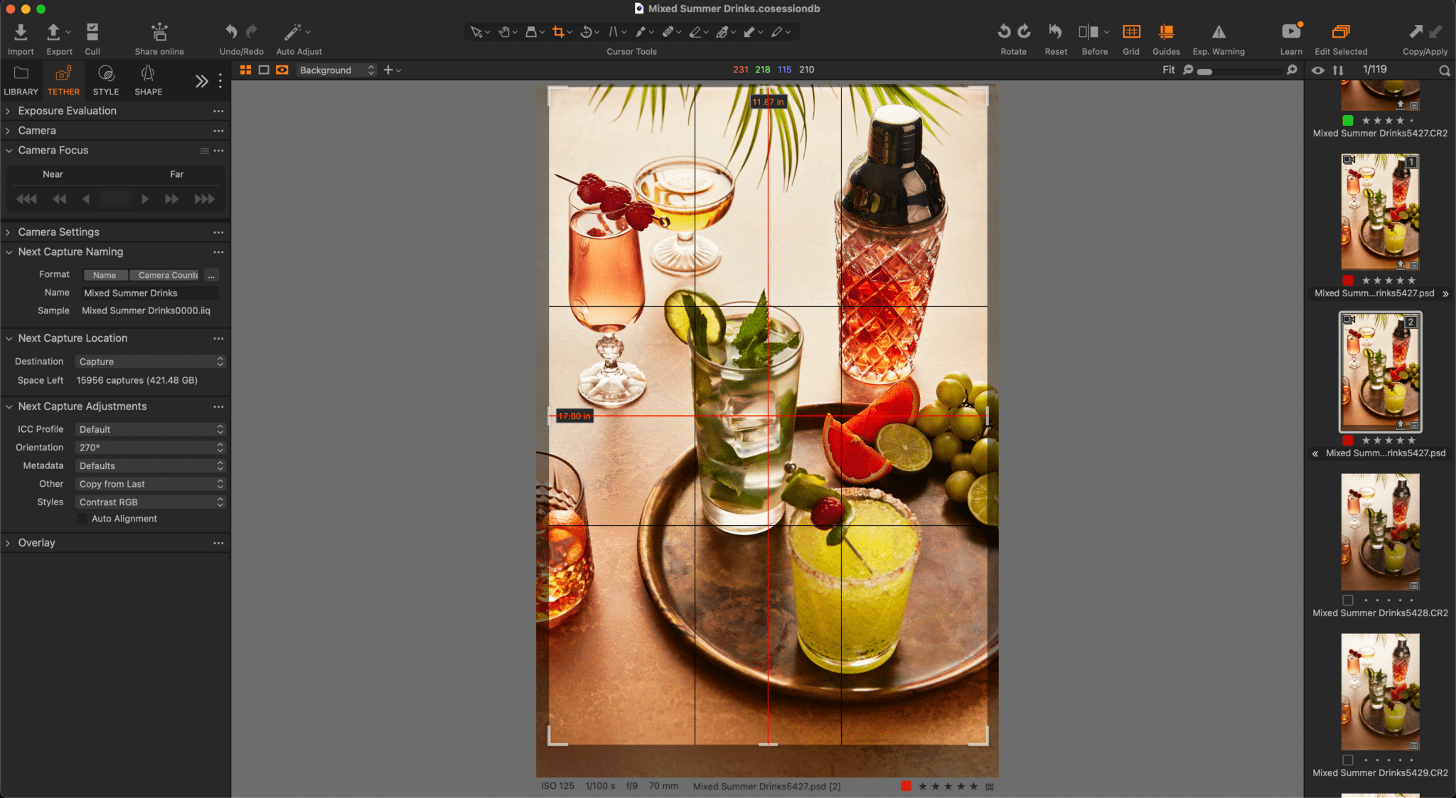Open the Styles Contrast RGB dropdown

point(151,502)
